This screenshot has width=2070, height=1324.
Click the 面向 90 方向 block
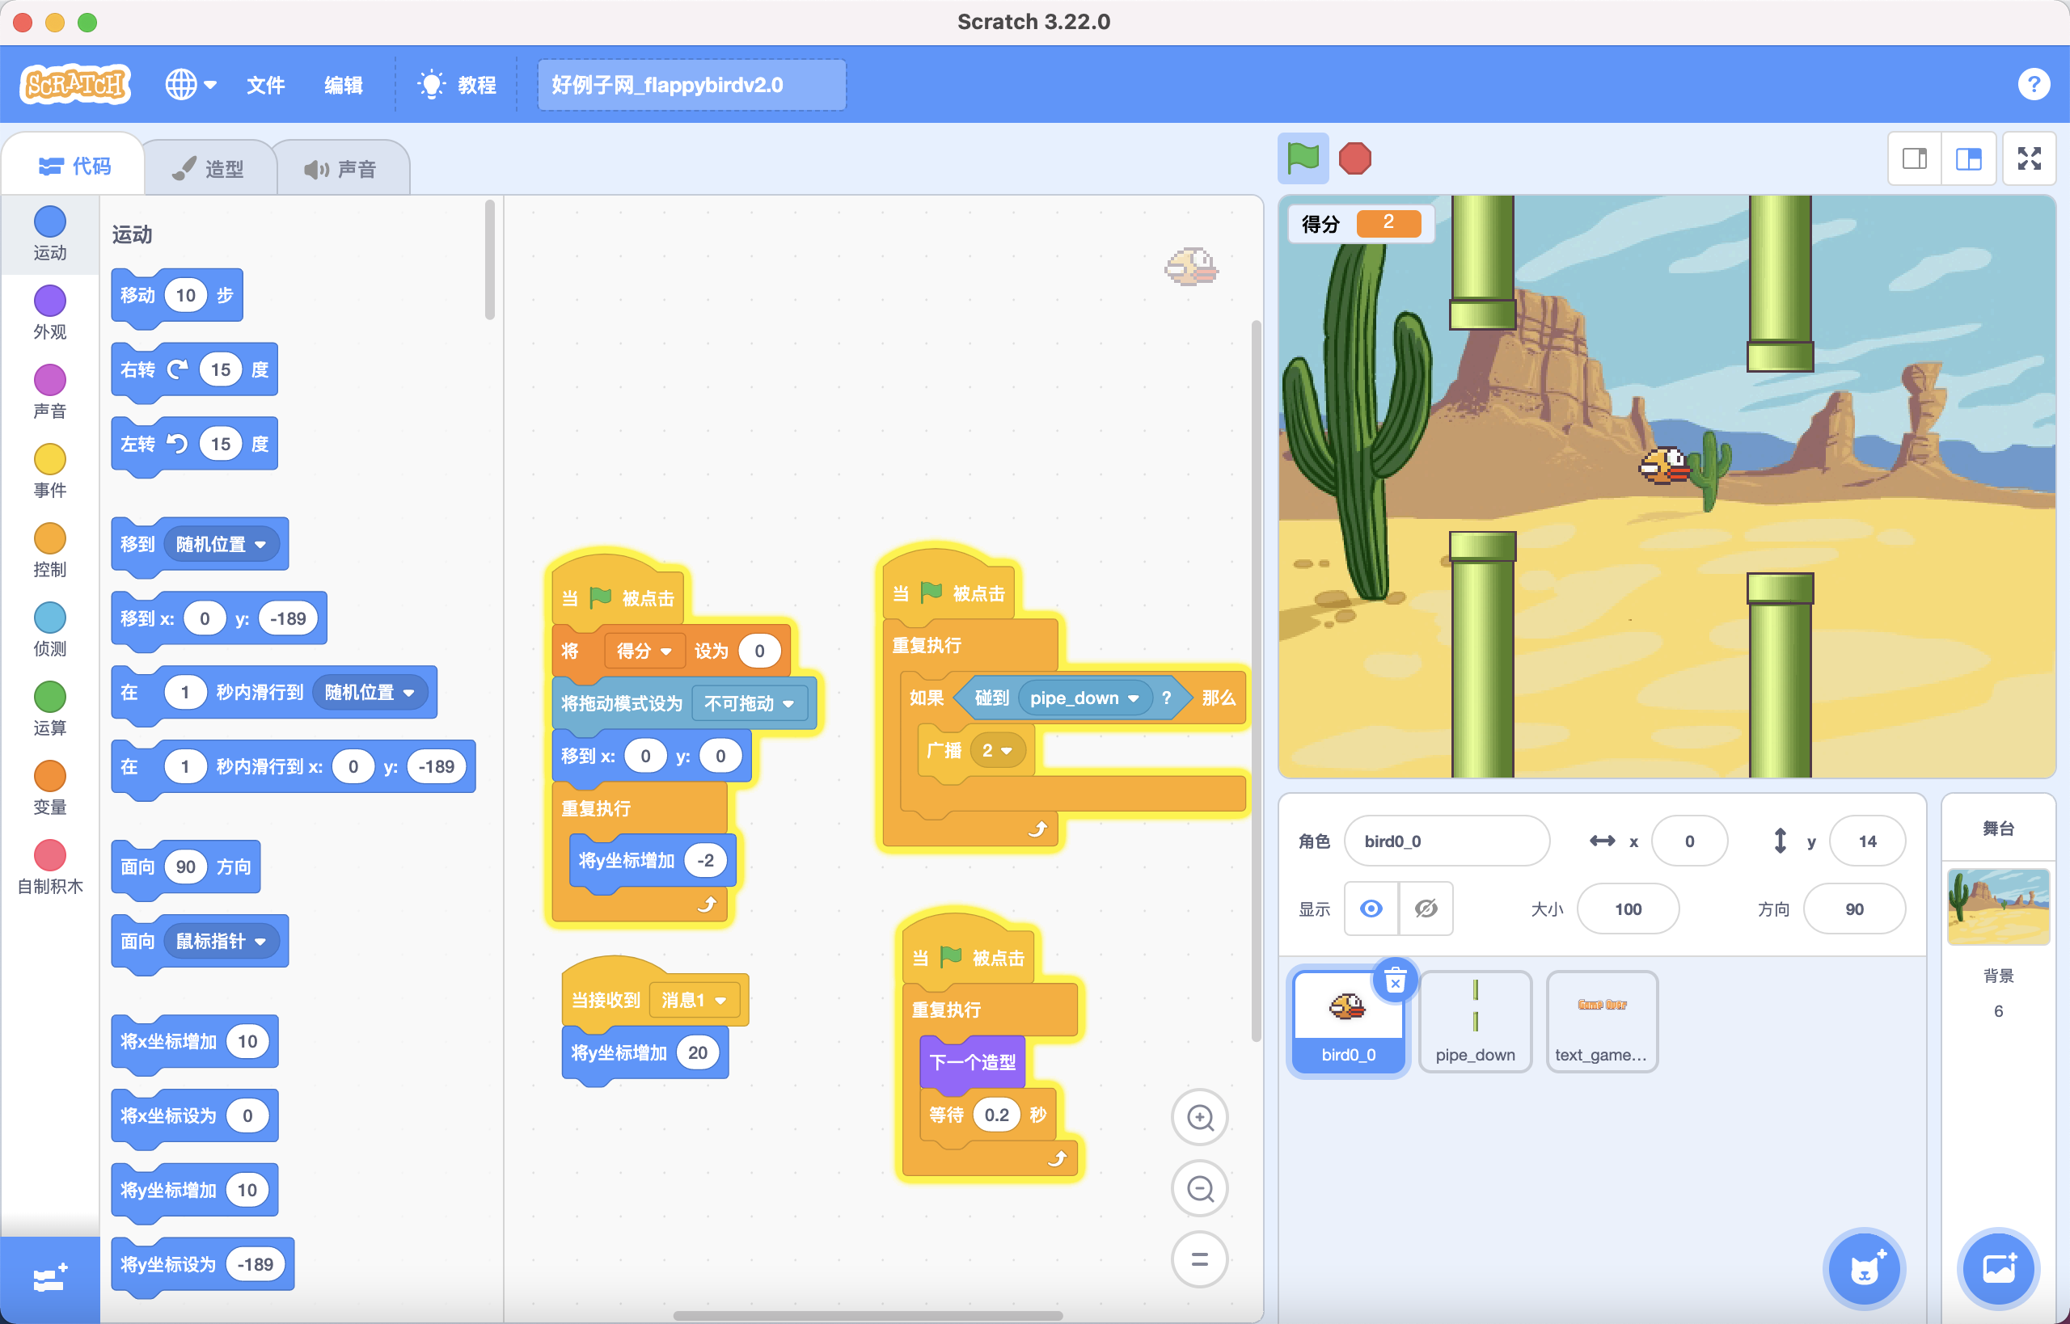tap(186, 868)
